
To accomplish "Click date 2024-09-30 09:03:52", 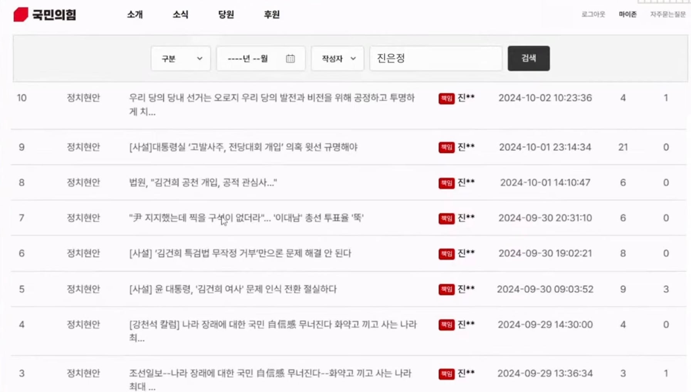I will tap(545, 289).
